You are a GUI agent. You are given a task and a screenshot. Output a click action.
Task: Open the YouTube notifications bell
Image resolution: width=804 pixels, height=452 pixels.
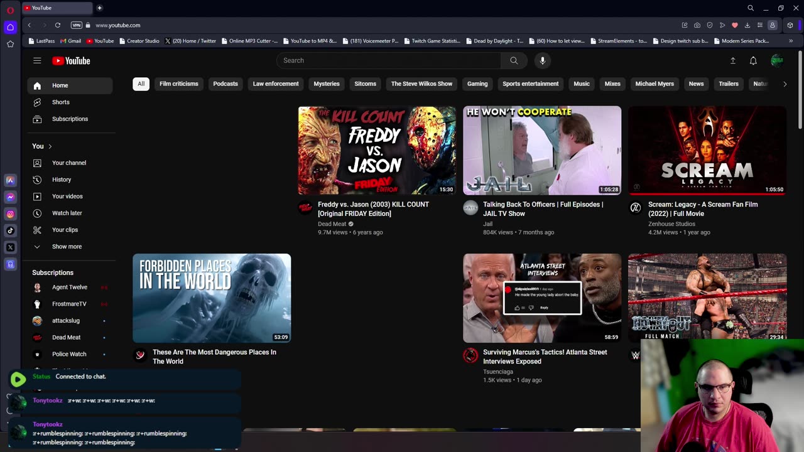(753, 60)
